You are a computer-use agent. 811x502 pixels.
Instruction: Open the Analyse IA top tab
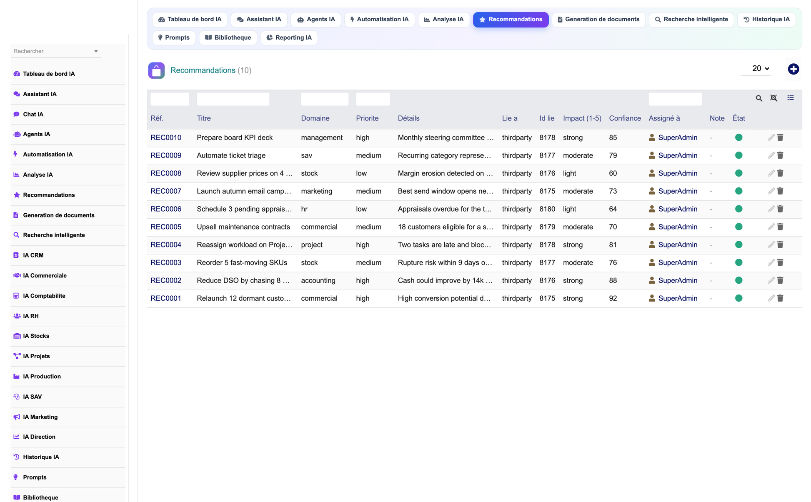tap(444, 20)
